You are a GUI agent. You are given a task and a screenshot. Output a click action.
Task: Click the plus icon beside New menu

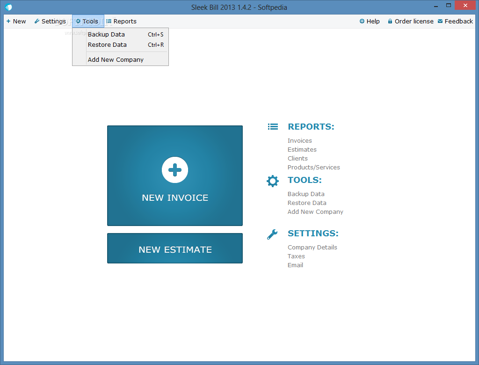tap(8, 21)
